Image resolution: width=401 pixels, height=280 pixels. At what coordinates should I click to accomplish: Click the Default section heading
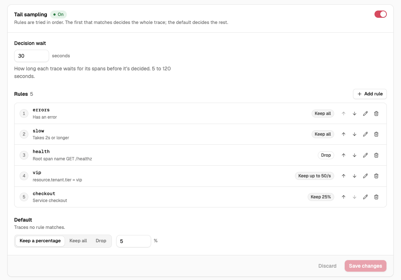[23, 220]
